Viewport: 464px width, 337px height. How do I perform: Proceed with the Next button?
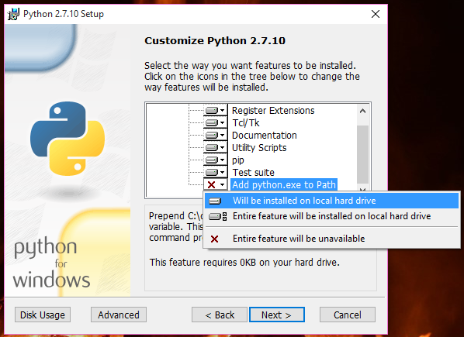pyautogui.click(x=277, y=315)
